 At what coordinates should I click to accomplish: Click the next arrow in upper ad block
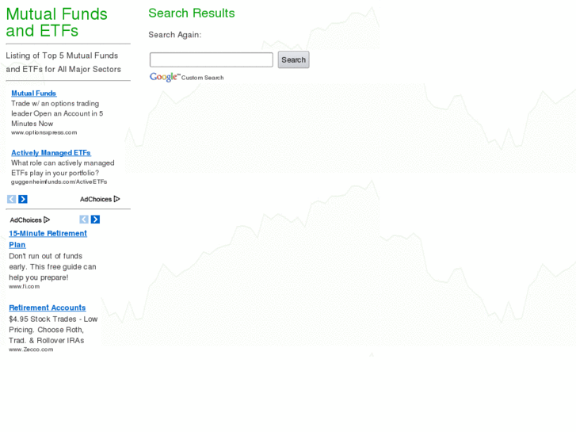[x=23, y=199]
